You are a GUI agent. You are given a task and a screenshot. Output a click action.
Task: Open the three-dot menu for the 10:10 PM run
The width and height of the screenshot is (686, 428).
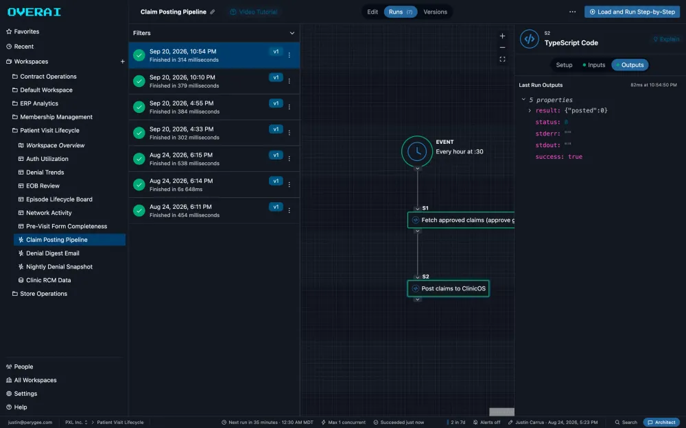coord(289,81)
